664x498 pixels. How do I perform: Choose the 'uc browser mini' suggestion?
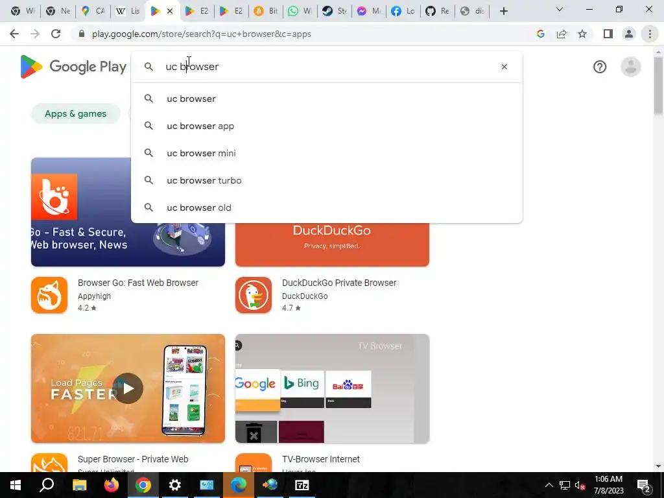click(327, 153)
